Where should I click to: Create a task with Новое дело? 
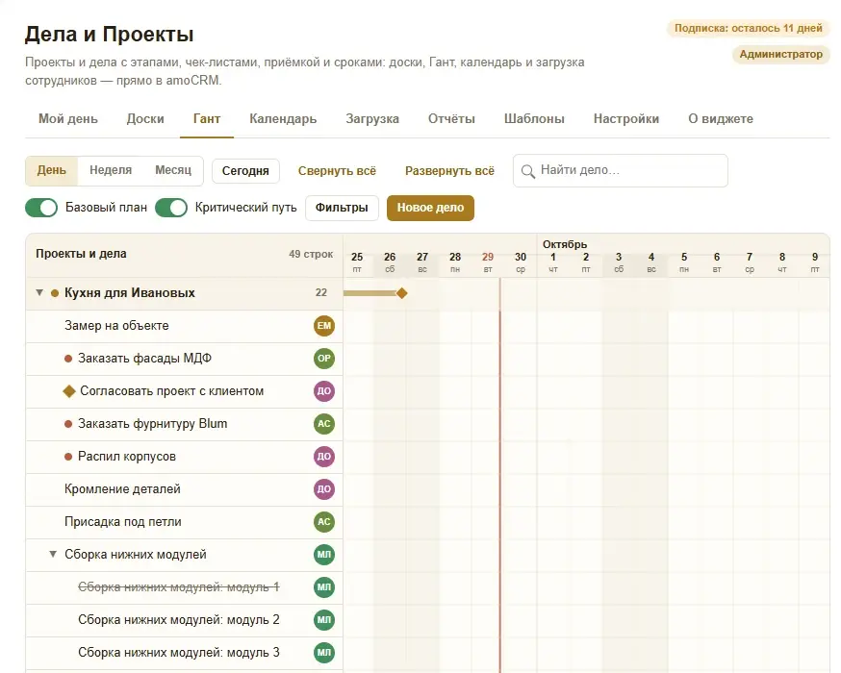click(x=430, y=208)
